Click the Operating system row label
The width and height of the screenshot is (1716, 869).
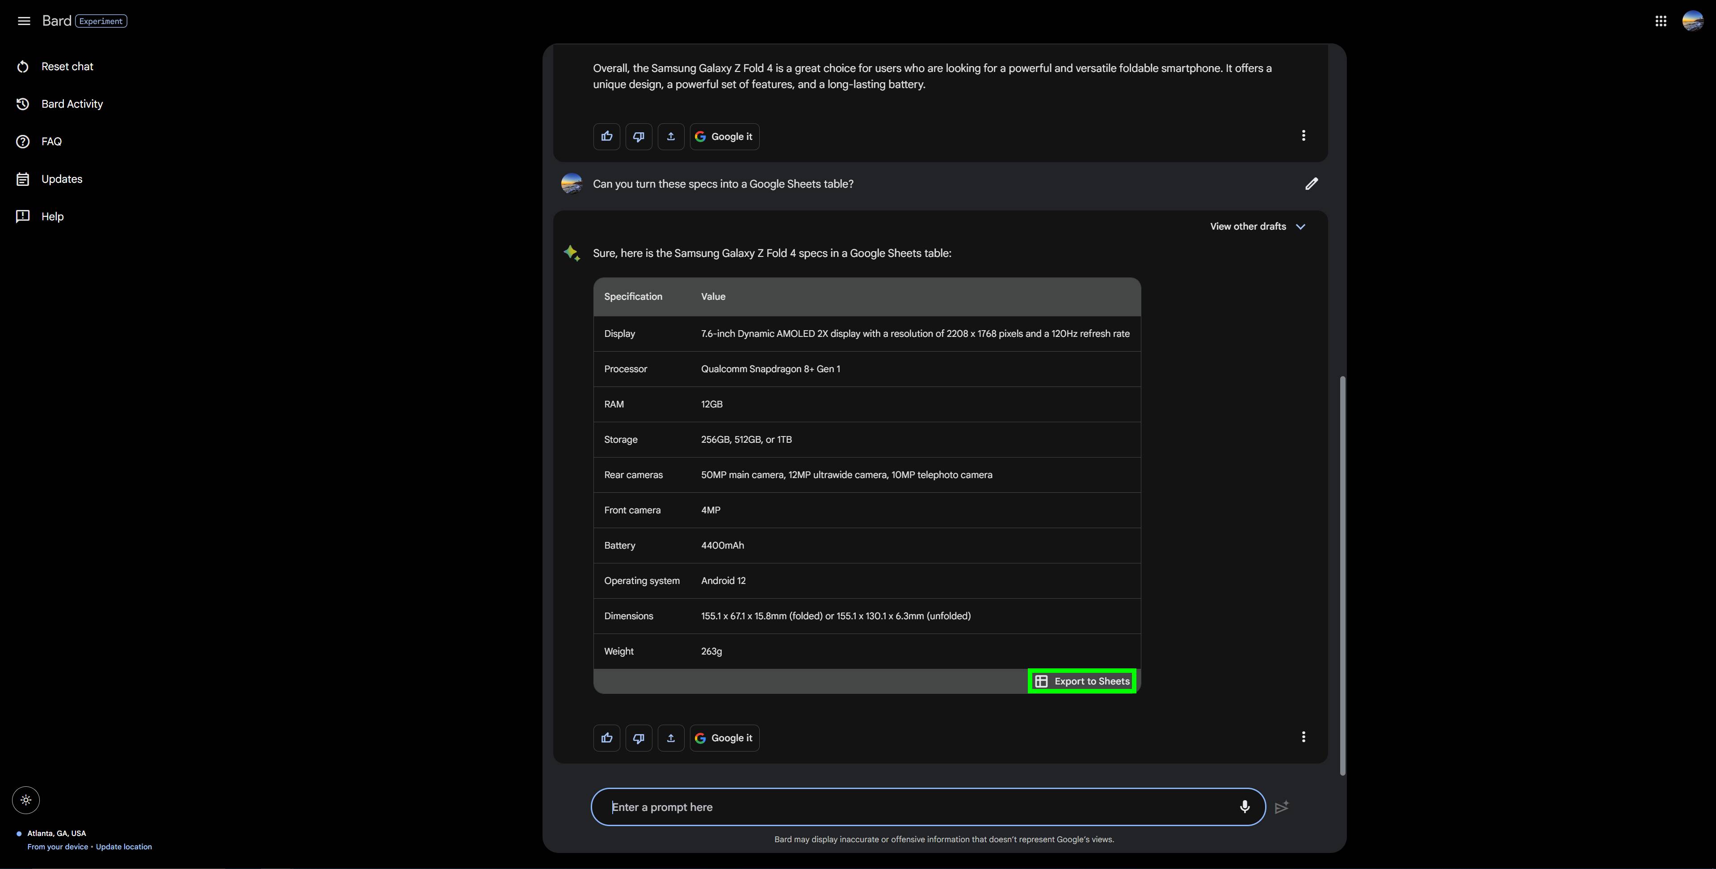(x=642, y=581)
